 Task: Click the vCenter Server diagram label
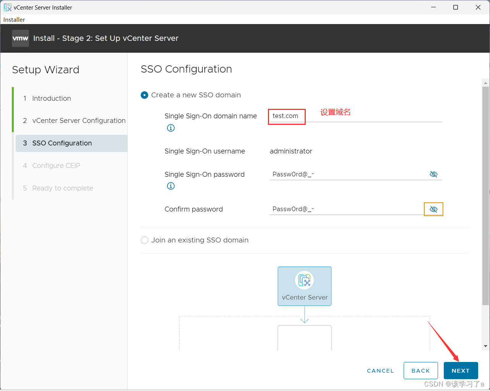tap(305, 297)
